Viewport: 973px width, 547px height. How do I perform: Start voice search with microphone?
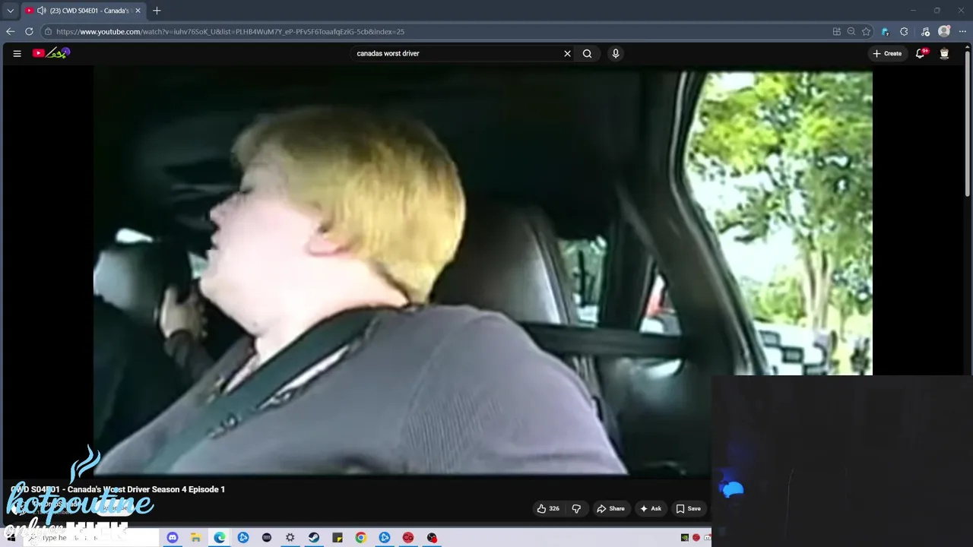(x=616, y=53)
